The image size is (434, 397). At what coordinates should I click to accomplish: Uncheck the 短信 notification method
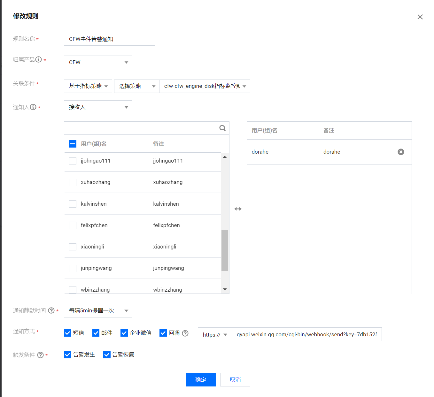coord(67,333)
